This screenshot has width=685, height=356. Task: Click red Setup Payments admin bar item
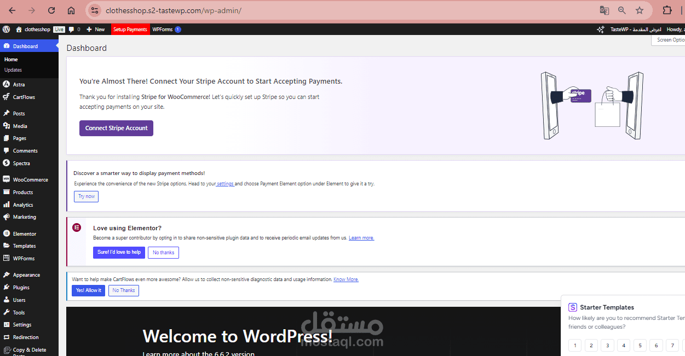[x=130, y=30]
